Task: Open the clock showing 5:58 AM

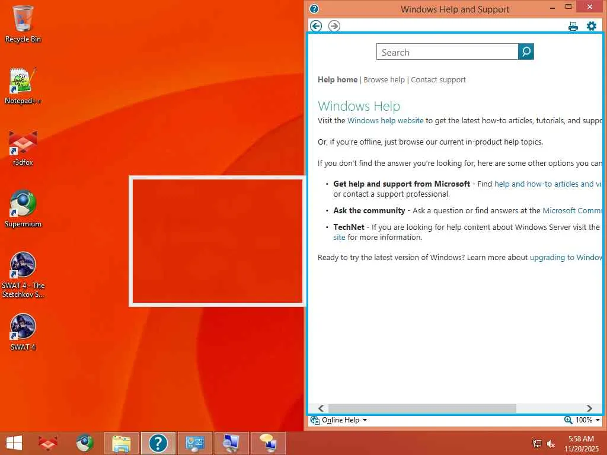Action: click(x=581, y=444)
